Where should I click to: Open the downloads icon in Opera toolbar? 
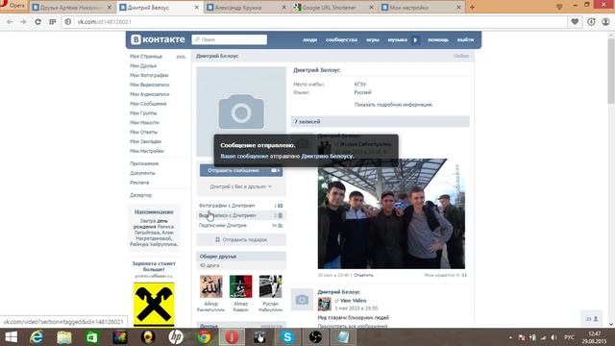click(x=591, y=22)
